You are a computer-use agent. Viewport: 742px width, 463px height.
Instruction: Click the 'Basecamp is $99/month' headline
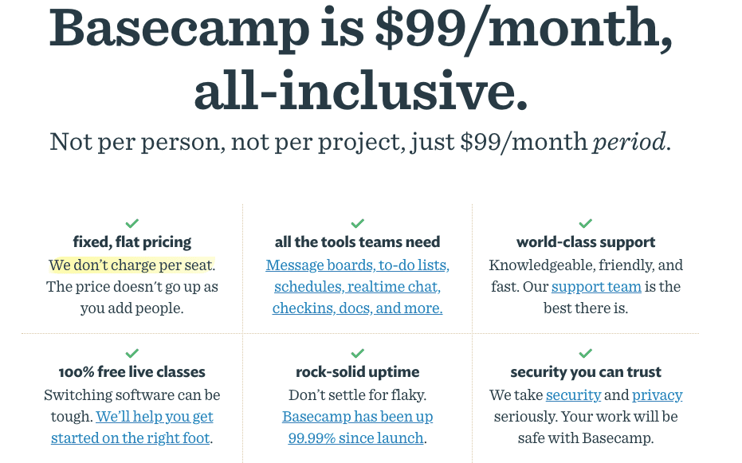click(360, 29)
